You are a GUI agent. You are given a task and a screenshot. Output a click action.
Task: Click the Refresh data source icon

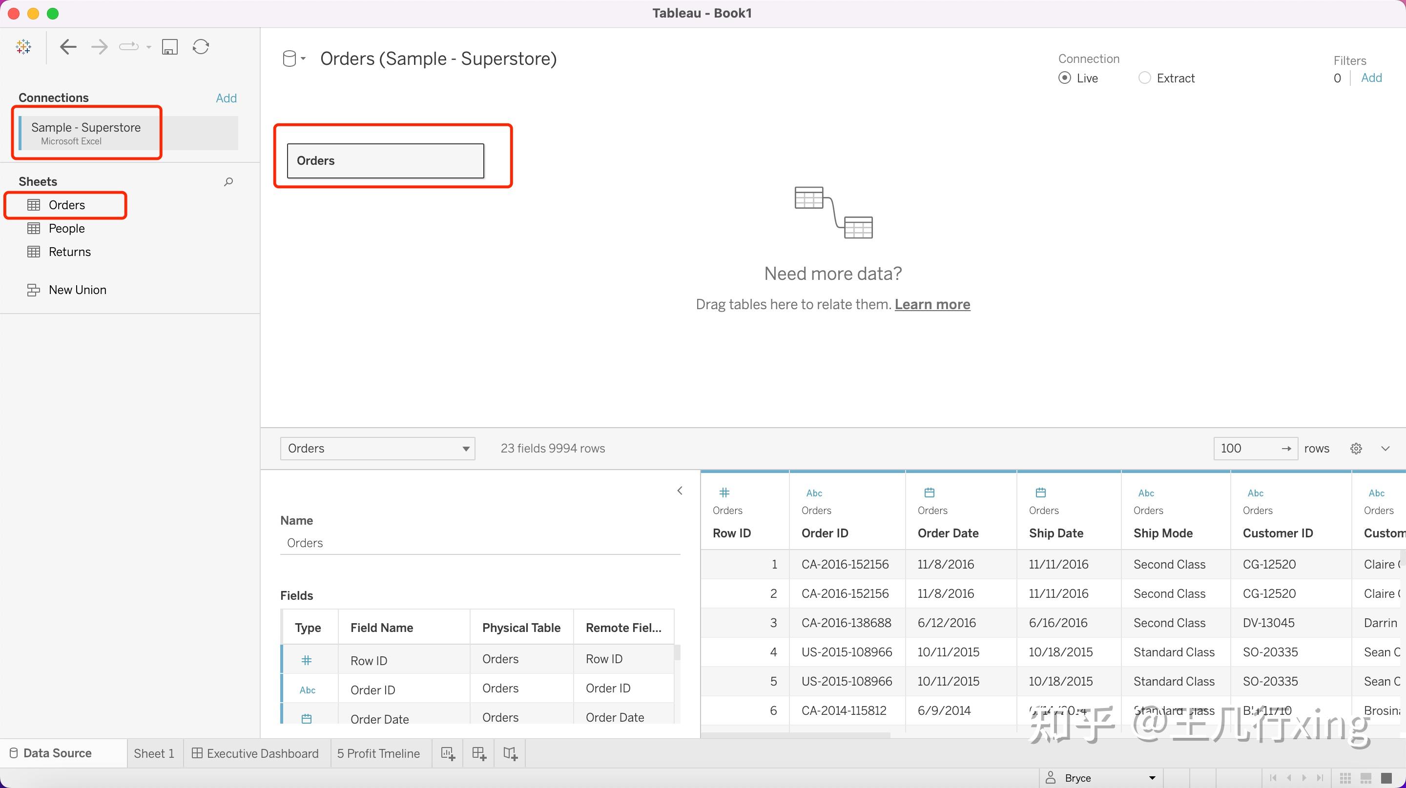[x=201, y=47]
